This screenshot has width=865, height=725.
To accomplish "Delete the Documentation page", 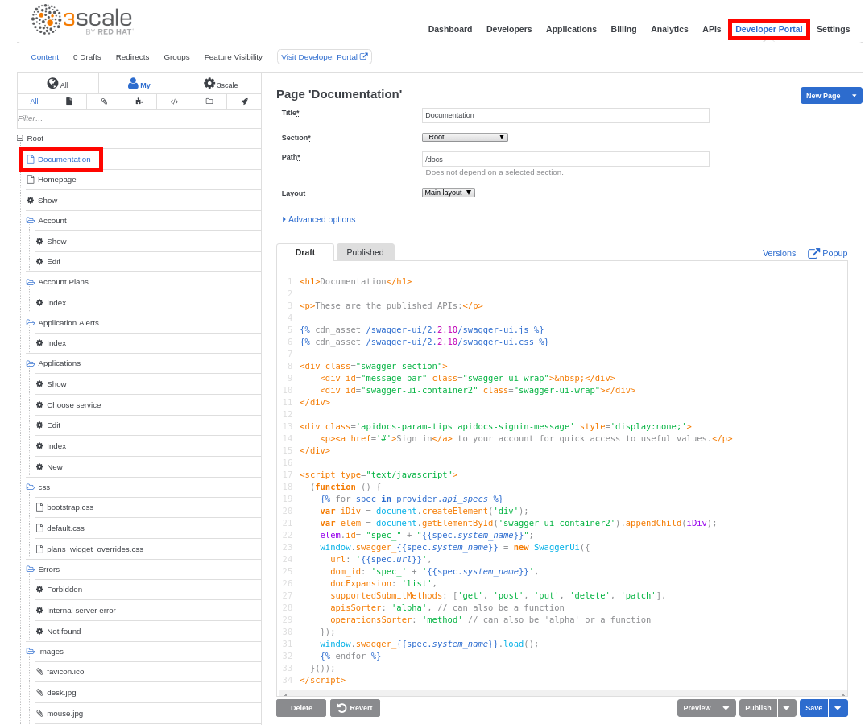I will coord(300,707).
